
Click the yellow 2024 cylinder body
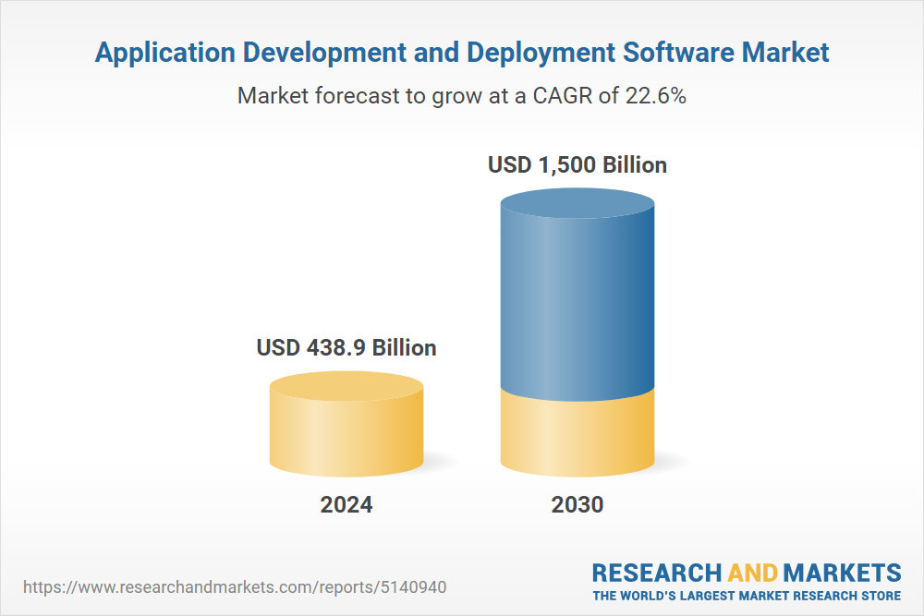coord(346,434)
